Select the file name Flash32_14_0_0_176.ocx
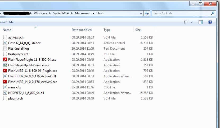 click(x=24, y=43)
